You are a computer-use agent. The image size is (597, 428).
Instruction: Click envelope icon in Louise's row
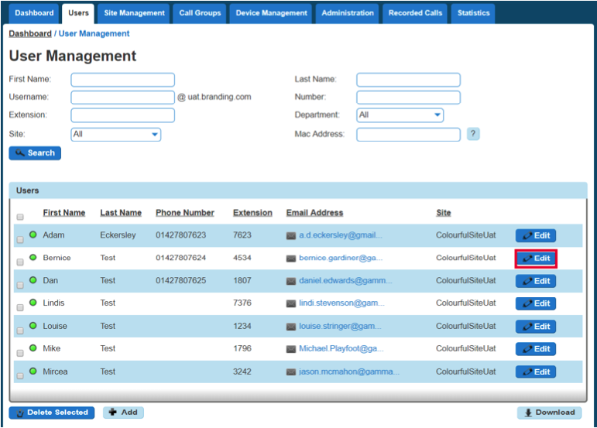point(291,327)
